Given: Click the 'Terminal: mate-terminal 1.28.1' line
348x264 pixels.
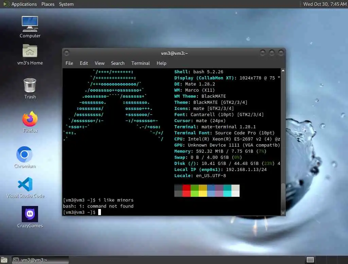Looking at the screenshot, I should click(215, 127).
